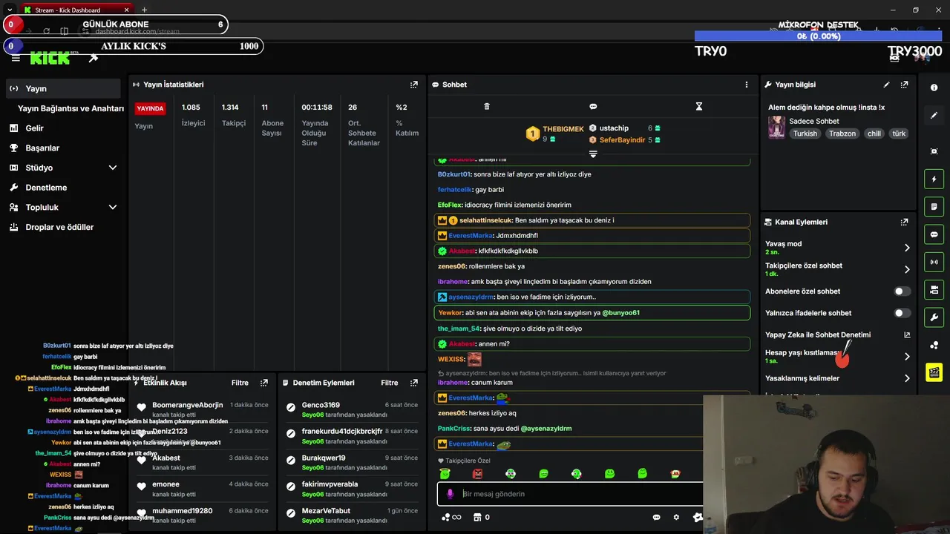Viewport: 950px width, 534px height.
Task: Click the shop icon below message box
Action: (477, 518)
